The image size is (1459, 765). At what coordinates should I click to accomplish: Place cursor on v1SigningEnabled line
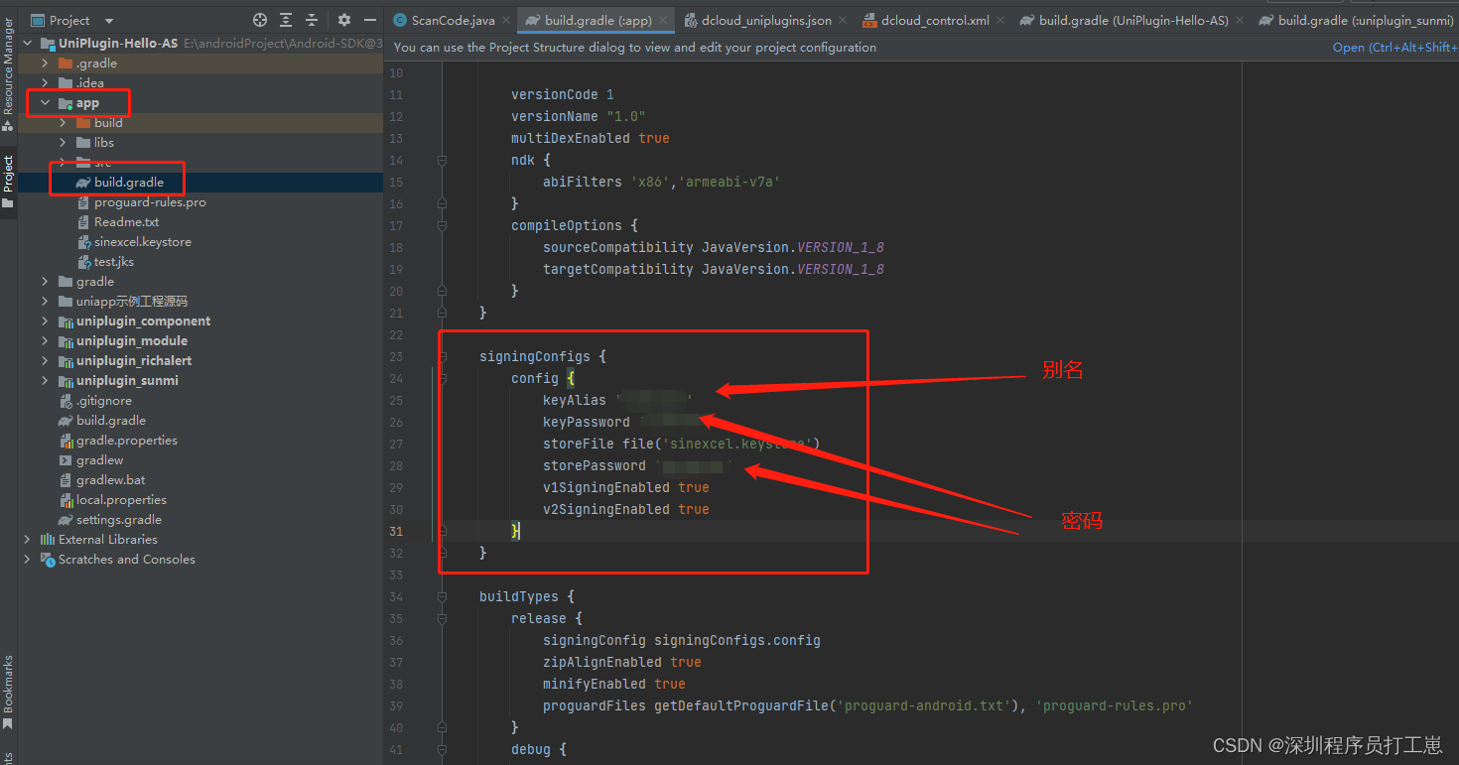coord(626,487)
